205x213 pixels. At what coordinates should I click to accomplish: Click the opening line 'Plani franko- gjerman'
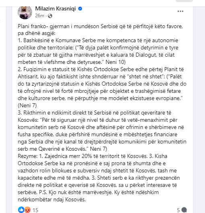tap(43, 26)
